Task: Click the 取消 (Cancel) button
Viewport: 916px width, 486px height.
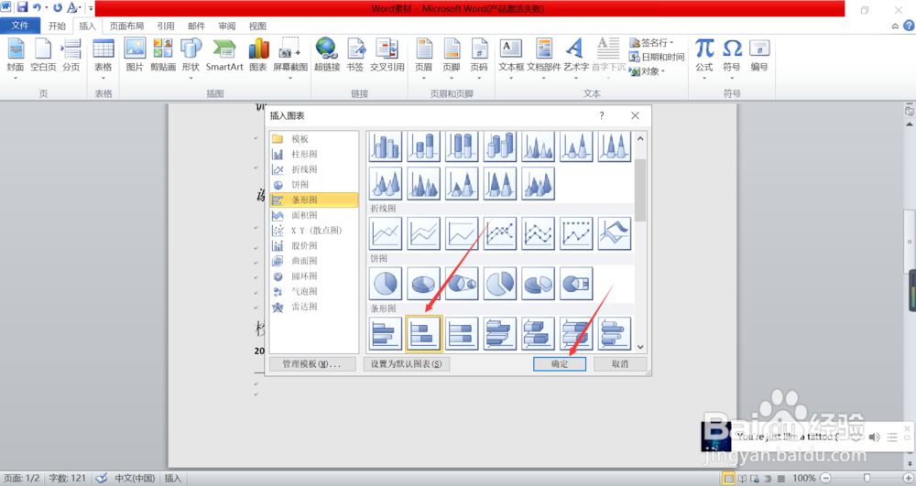Action: pyautogui.click(x=620, y=363)
